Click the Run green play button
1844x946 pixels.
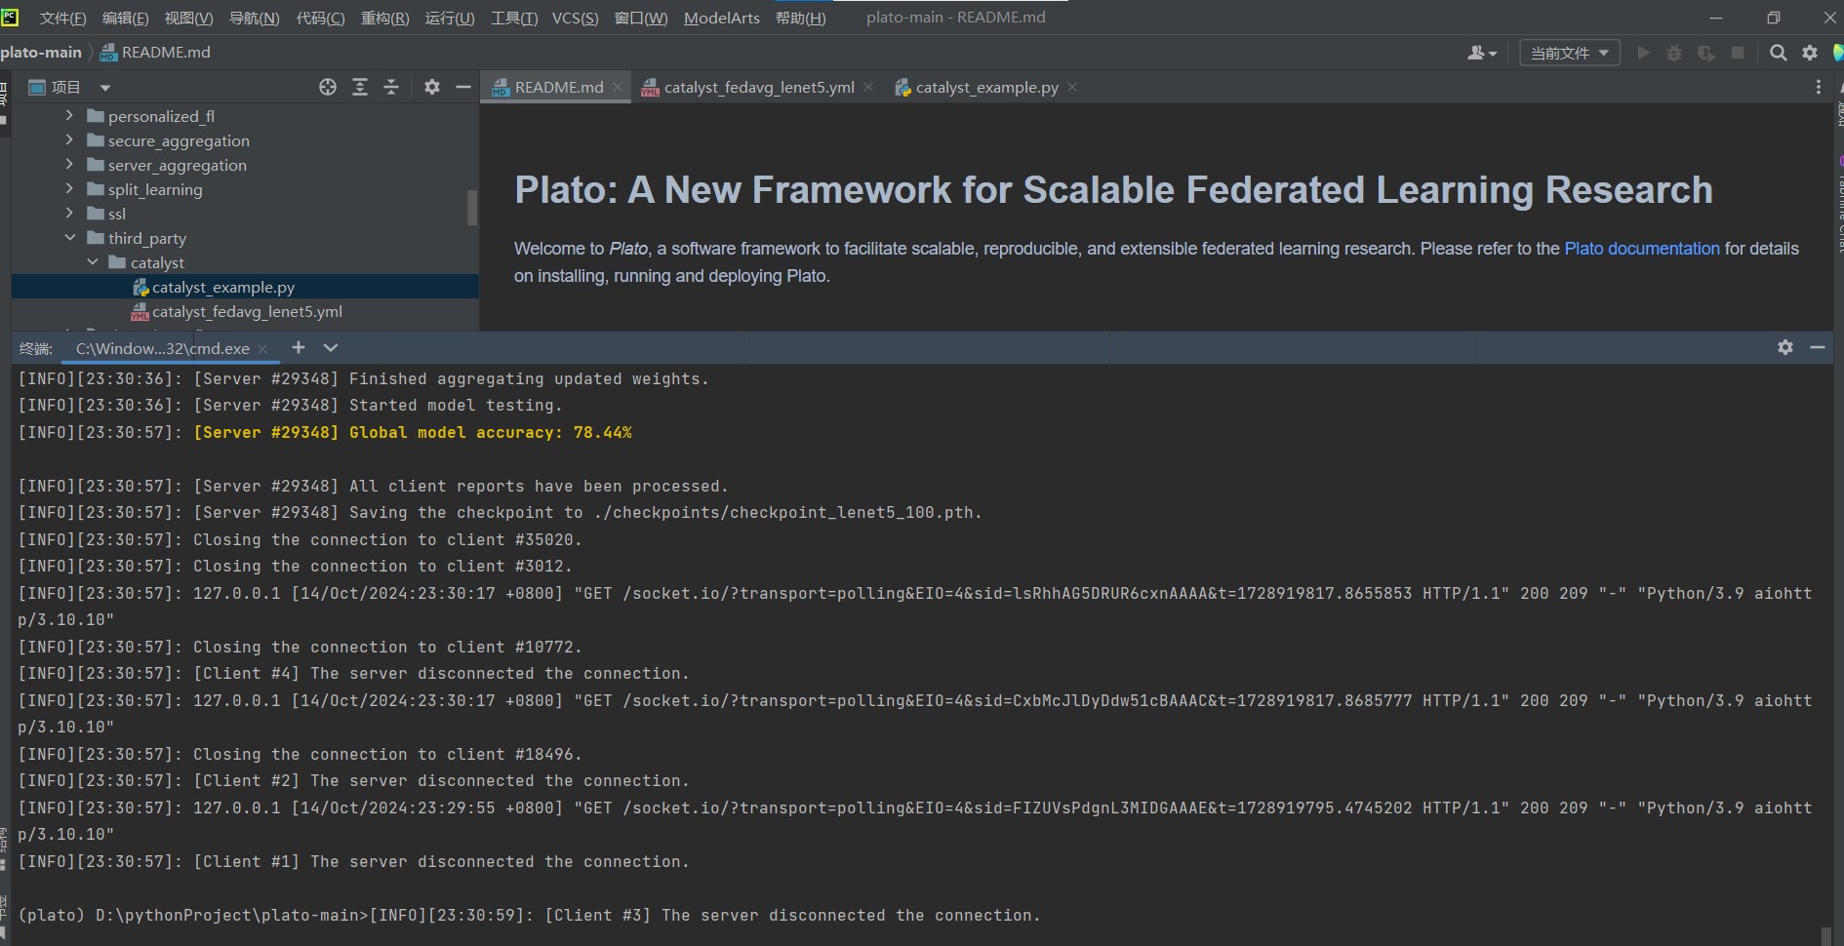click(x=1643, y=53)
